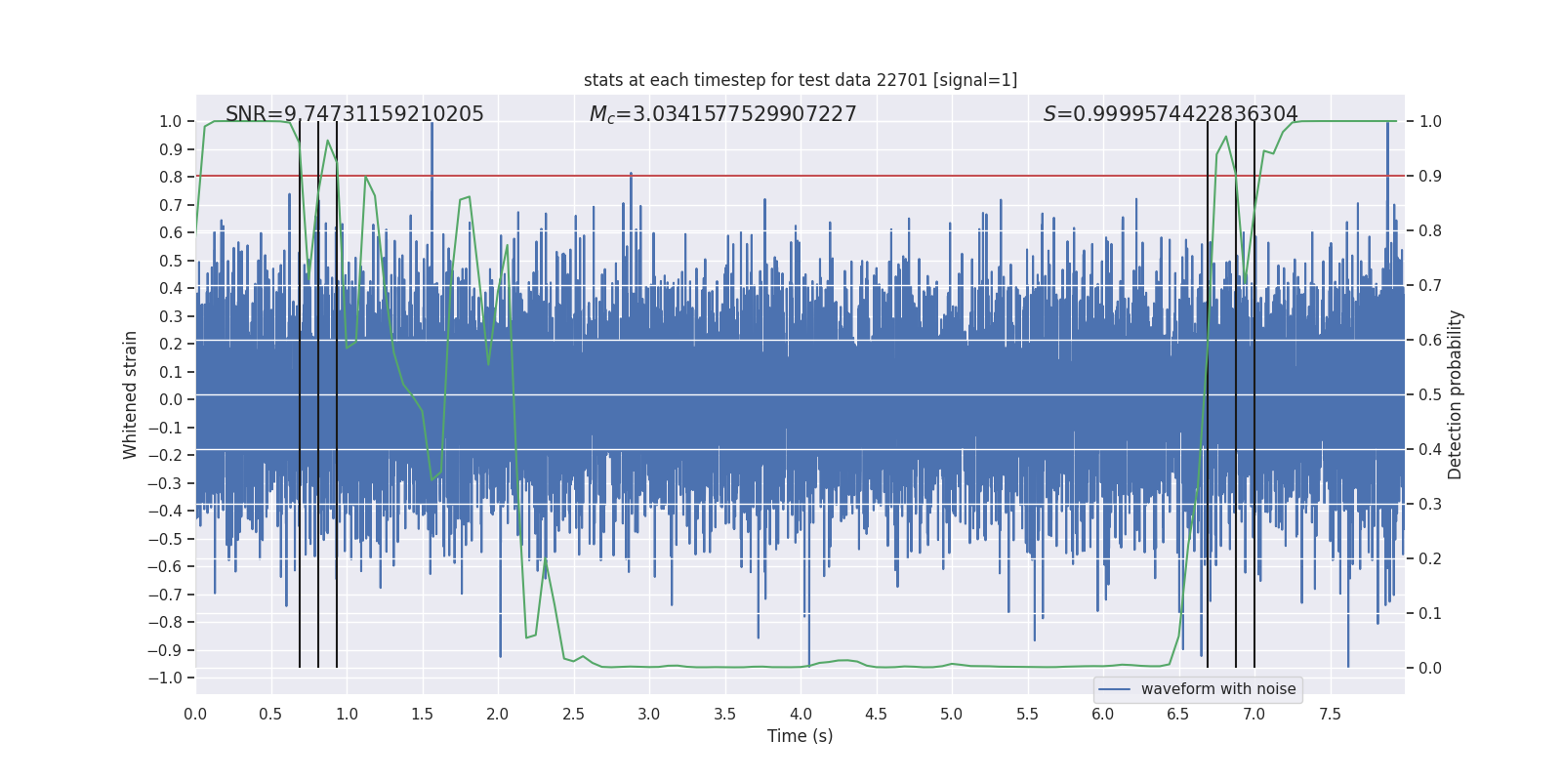1562x781 pixels.
Task: Click the 4.0 tick on the time axis
Action: pos(801,714)
